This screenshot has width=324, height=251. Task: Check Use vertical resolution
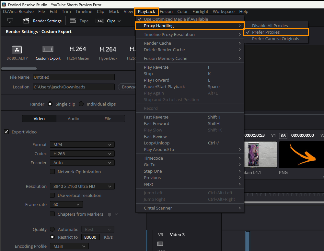pyautogui.click(x=52, y=195)
